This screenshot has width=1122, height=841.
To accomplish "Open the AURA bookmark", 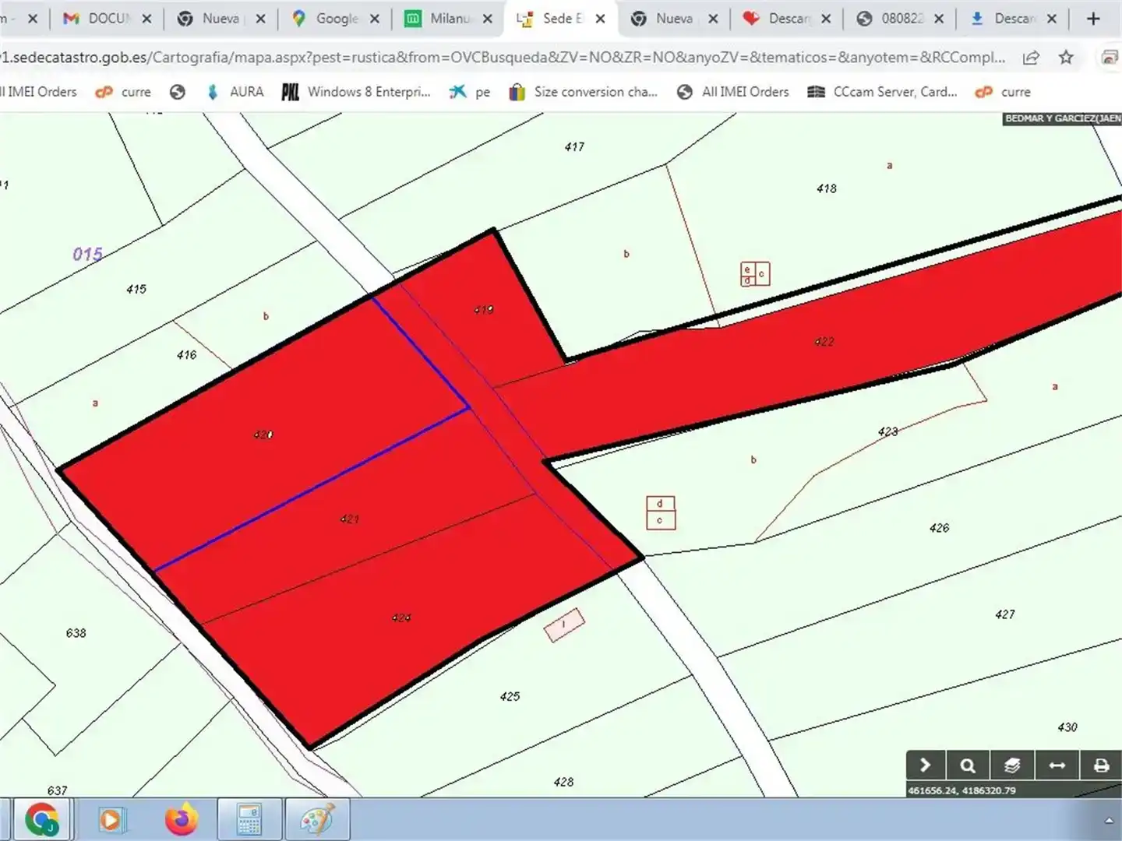I will (x=235, y=92).
